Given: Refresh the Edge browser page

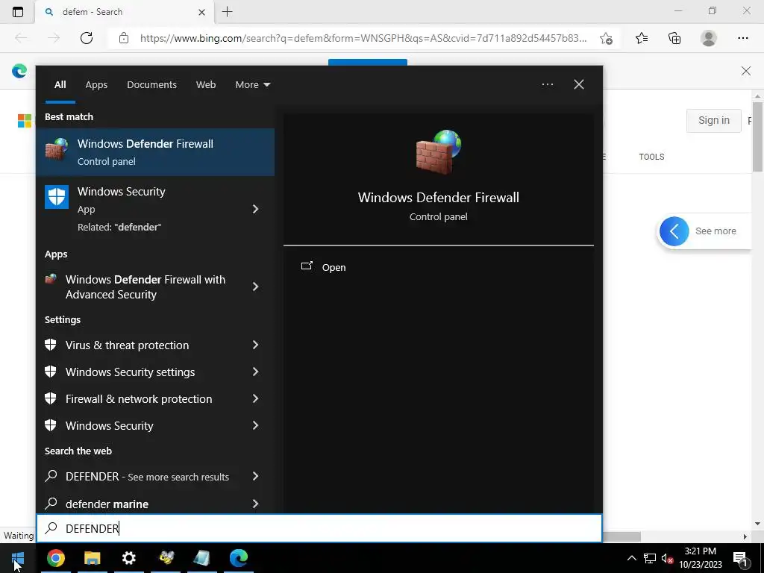Looking at the screenshot, I should point(87,38).
